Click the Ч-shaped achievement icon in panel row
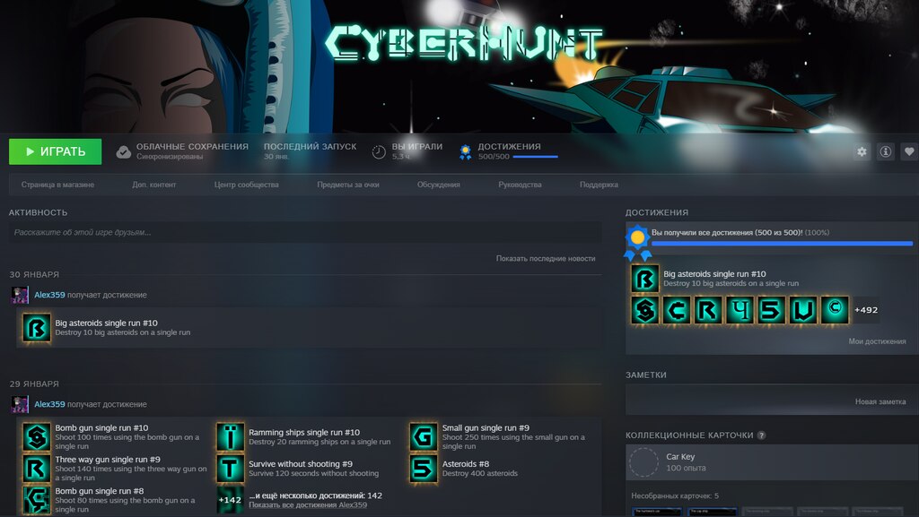Image resolution: width=919 pixels, height=517 pixels. (x=740, y=310)
